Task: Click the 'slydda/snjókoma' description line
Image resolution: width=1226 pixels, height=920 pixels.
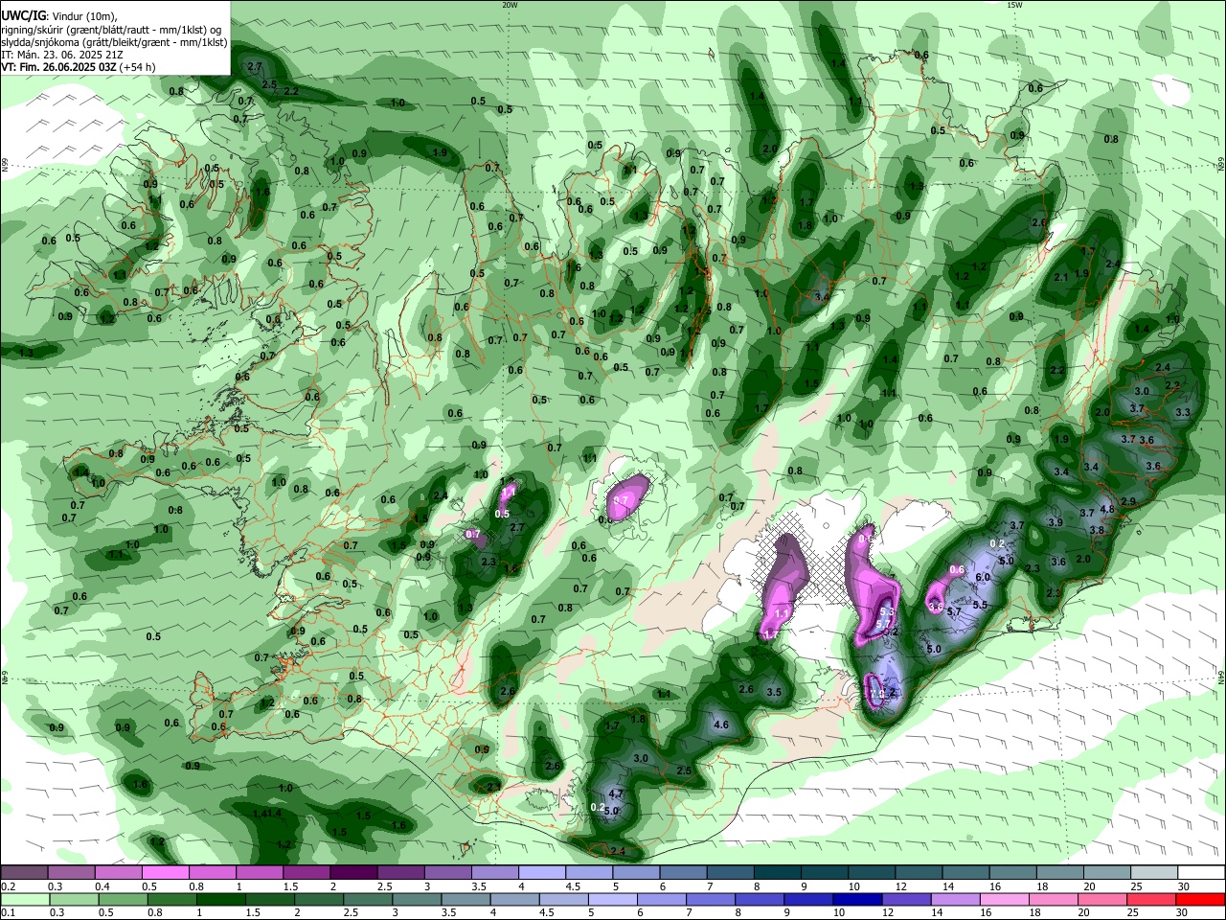Action: [114, 42]
